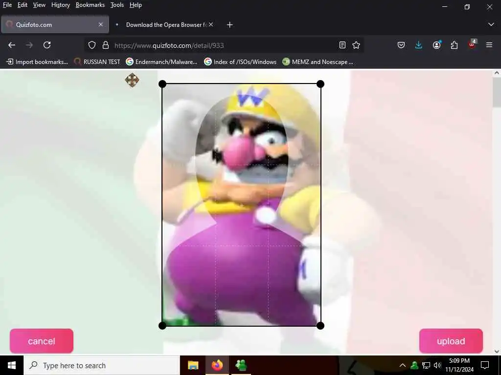Click the uBlock extension icon with badge
Screen dimensions: 501x375
coord(472,44)
